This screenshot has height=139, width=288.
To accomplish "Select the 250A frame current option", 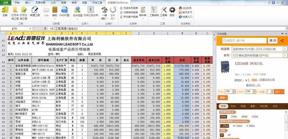I will (x=234, y=116).
